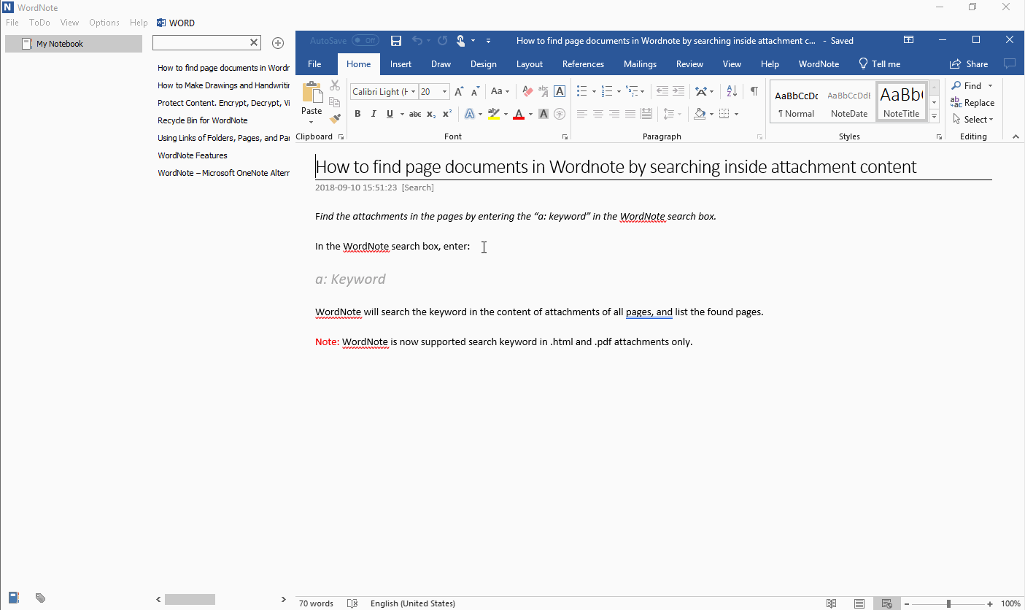The height and width of the screenshot is (610, 1025).
Task: Open the ToDo menu in WordNote
Action: pyautogui.click(x=39, y=23)
